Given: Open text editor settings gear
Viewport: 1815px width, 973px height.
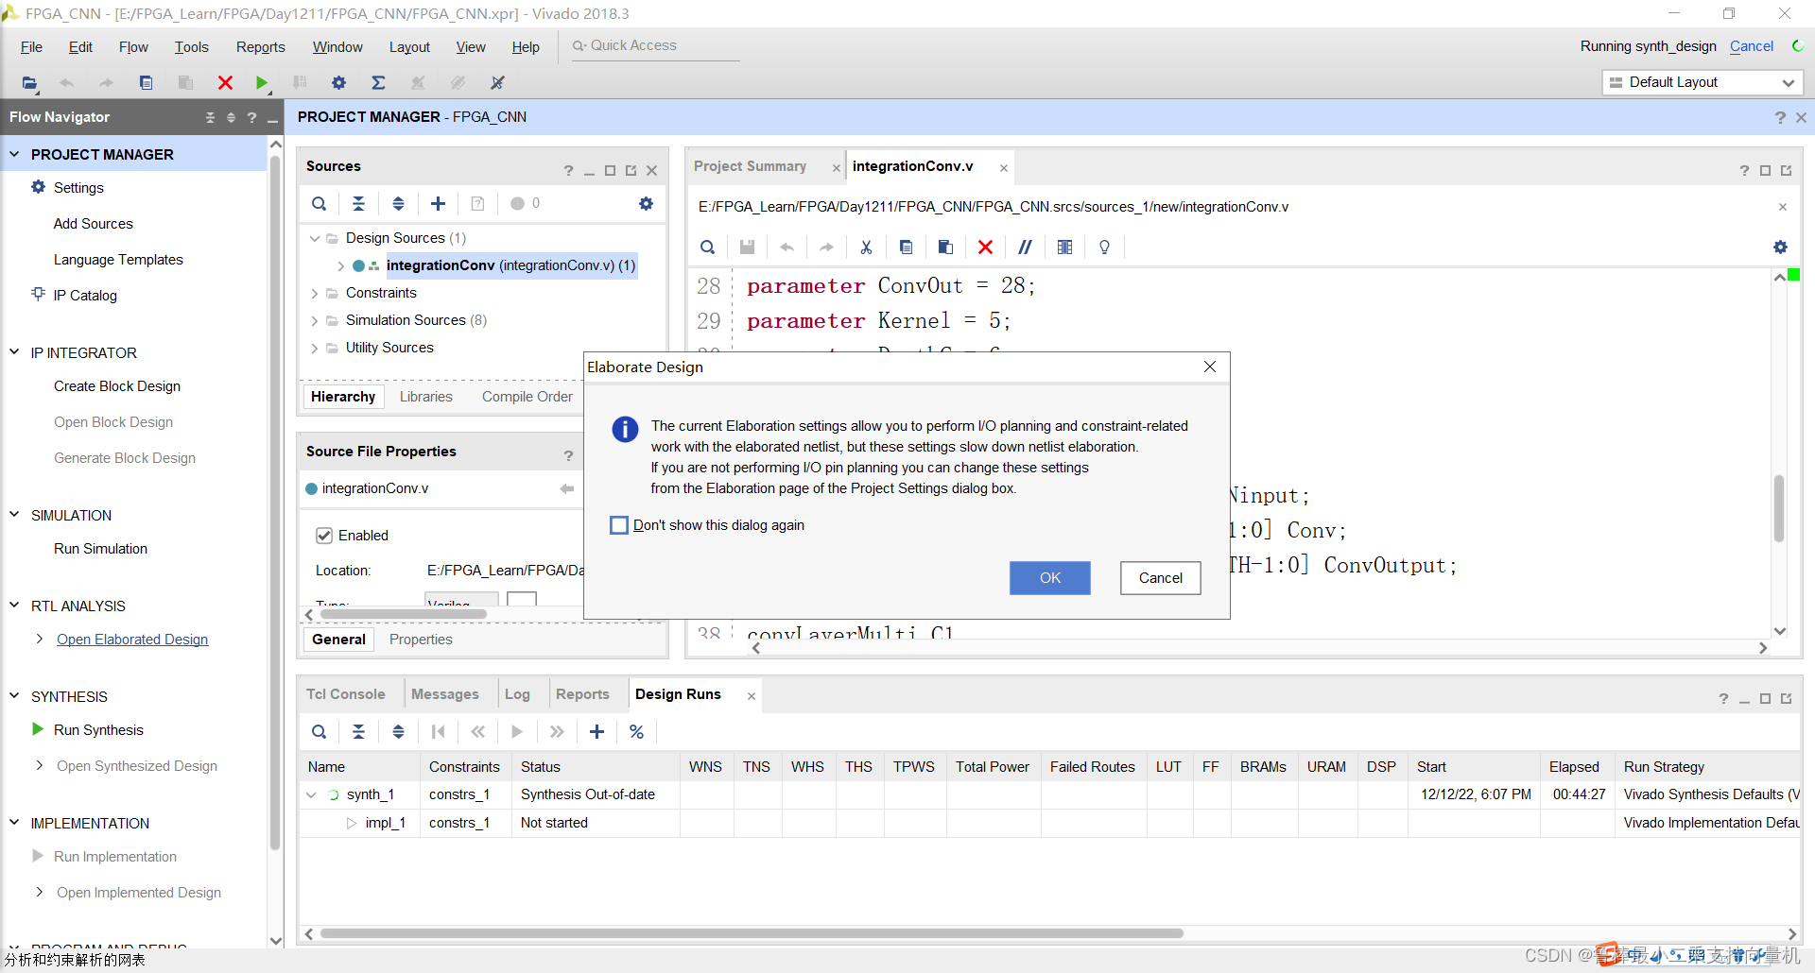Looking at the screenshot, I should point(1780,248).
